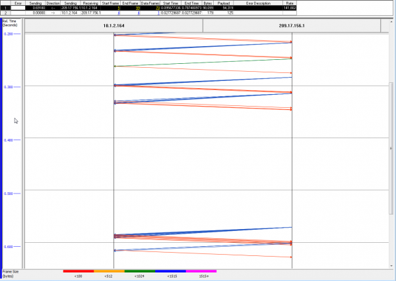This screenshot has width=396, height=281.
Task: Open Start Frame link 4 in row 2
Action: (x=118, y=13)
